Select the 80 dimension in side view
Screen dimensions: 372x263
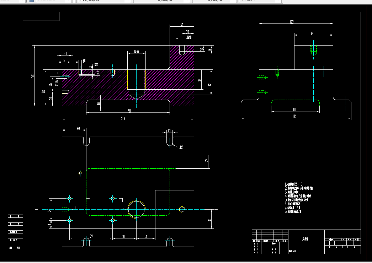pos(294,109)
